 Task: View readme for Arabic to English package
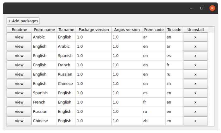click(x=19, y=37)
